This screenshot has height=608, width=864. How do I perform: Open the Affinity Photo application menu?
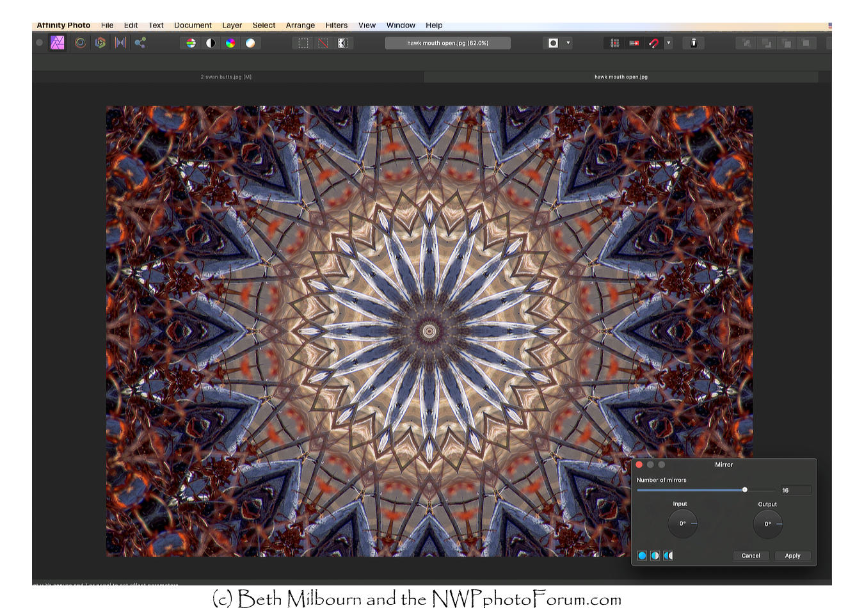click(63, 26)
